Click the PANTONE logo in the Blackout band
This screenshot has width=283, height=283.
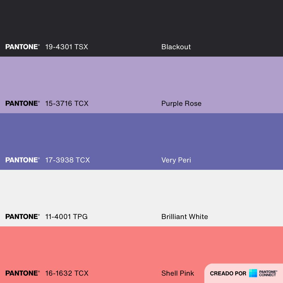click(22, 47)
